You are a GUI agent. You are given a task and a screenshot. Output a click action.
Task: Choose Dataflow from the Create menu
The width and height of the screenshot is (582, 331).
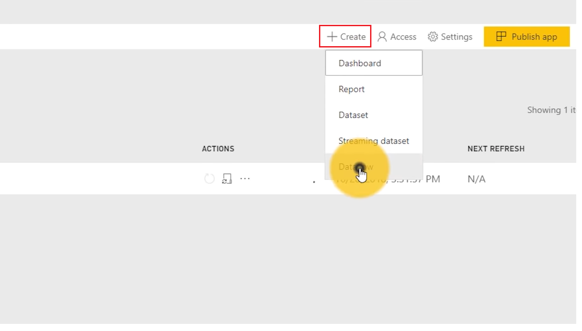[x=374, y=167]
